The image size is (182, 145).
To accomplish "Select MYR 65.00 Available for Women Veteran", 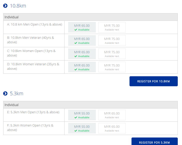I will (x=82, y=67).
